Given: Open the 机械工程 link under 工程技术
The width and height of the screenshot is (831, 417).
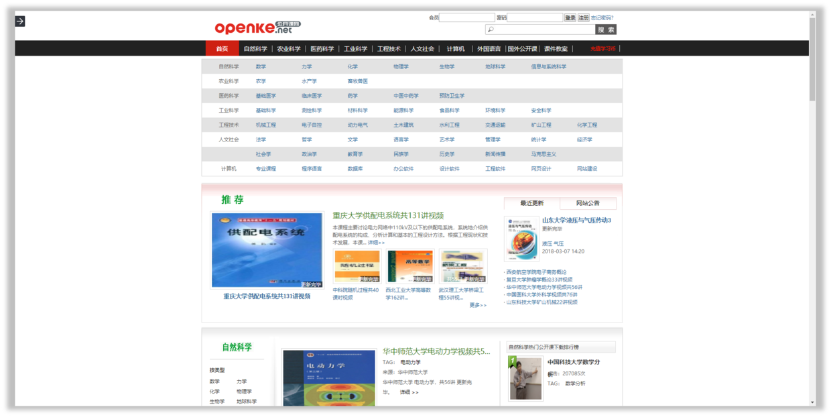Looking at the screenshot, I should 267,125.
